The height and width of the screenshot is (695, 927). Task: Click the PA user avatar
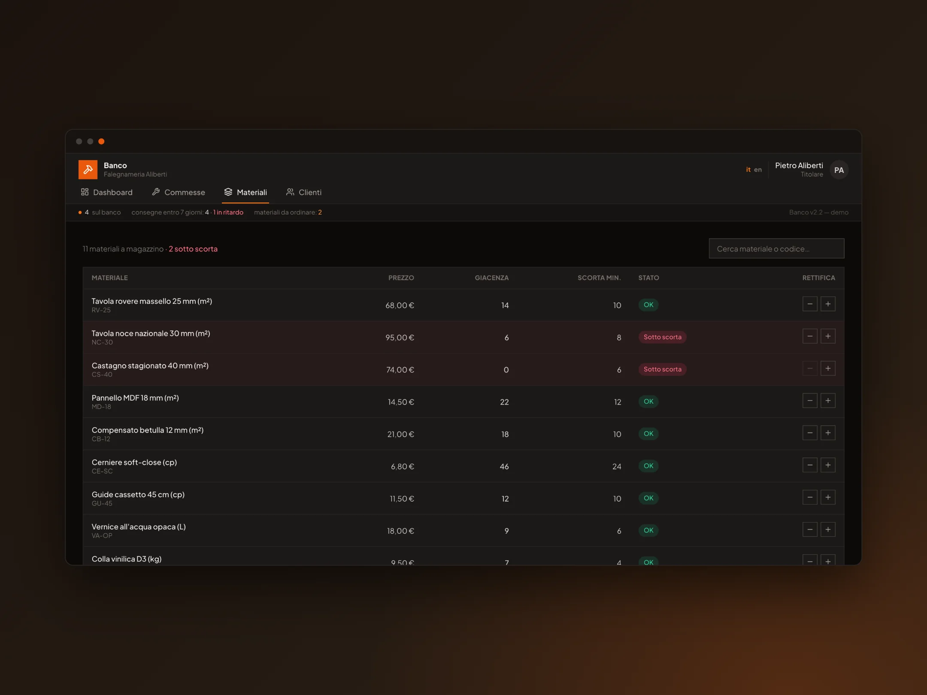click(x=839, y=170)
